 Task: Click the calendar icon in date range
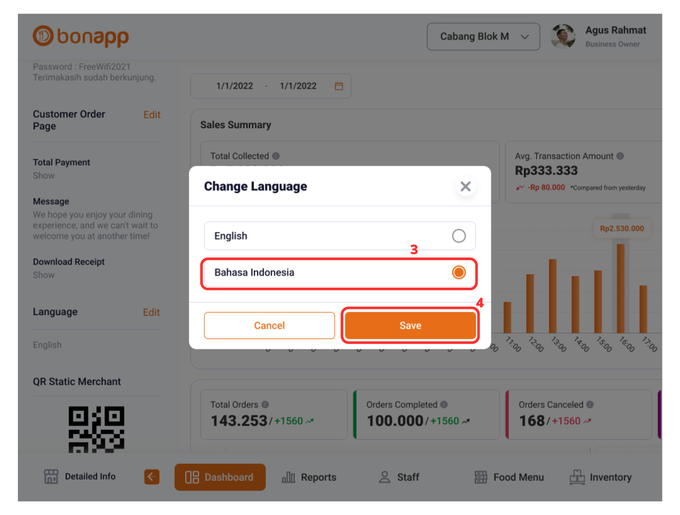(339, 86)
